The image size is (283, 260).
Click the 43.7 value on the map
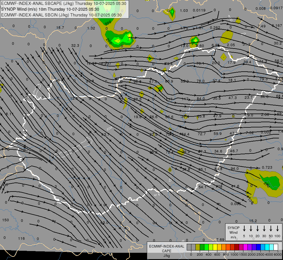[105, 134]
